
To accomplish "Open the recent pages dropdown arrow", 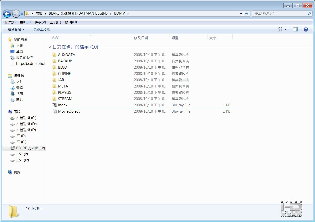I will point(22,14).
